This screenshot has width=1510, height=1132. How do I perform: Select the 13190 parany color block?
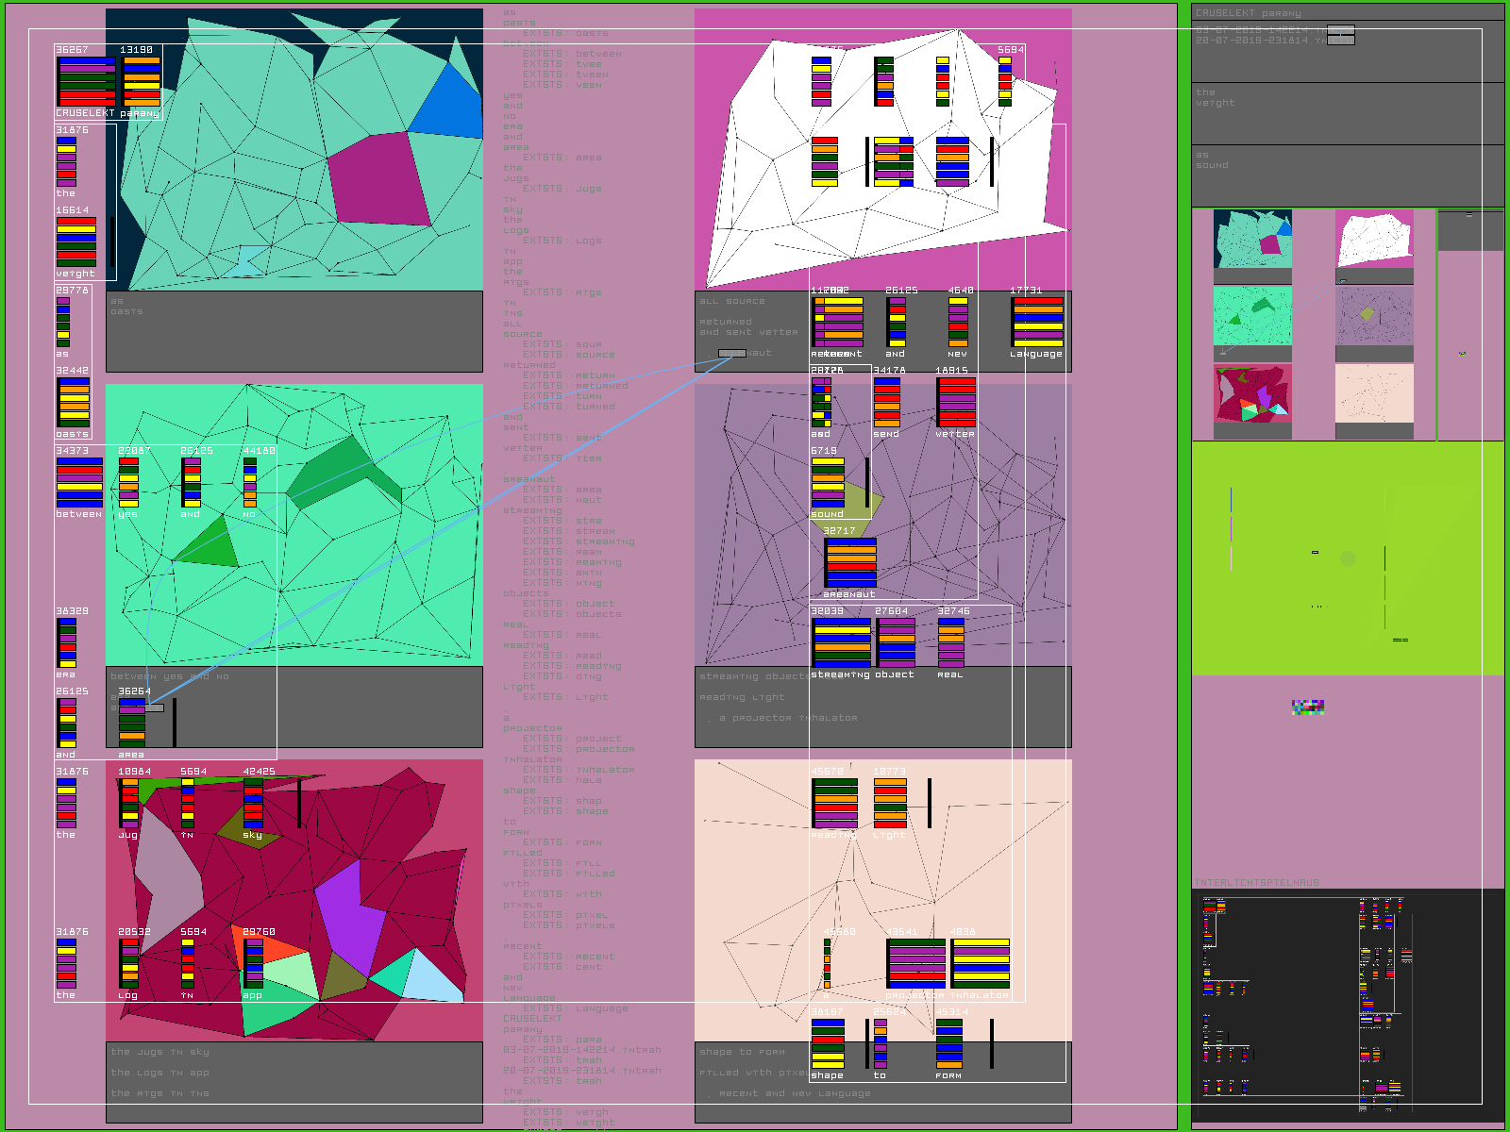coord(141,82)
